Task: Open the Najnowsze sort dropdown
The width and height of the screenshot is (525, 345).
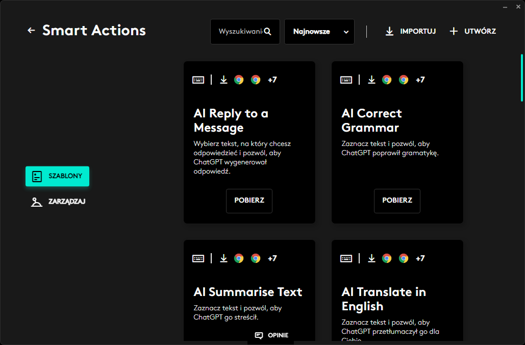Action: click(x=319, y=32)
